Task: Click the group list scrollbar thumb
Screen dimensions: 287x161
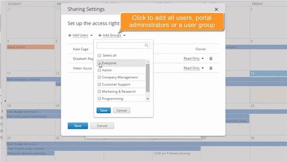Action: (x=148, y=78)
